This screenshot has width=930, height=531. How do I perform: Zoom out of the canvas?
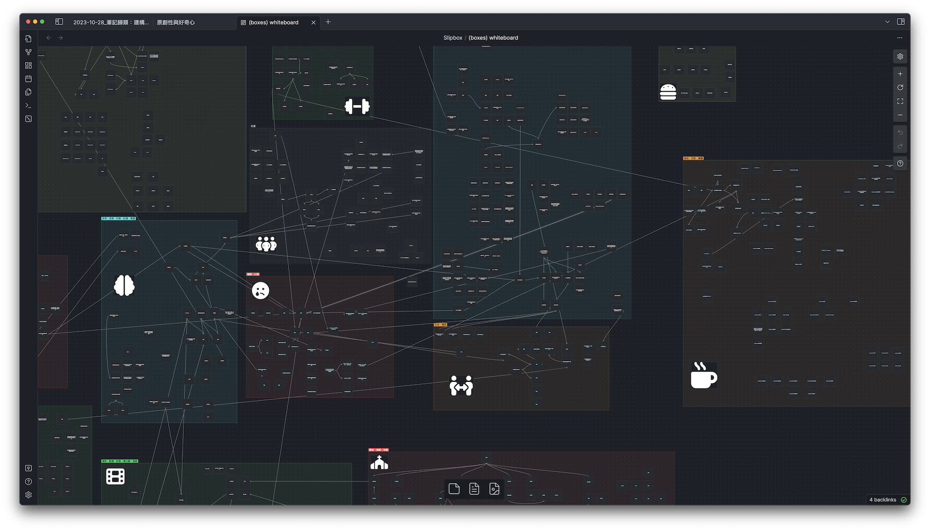(900, 115)
